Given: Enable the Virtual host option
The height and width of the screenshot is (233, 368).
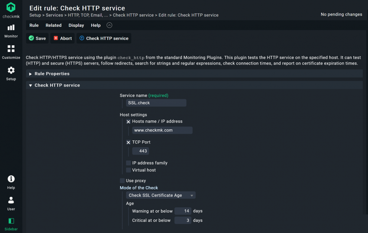Looking at the screenshot, I should click(128, 170).
